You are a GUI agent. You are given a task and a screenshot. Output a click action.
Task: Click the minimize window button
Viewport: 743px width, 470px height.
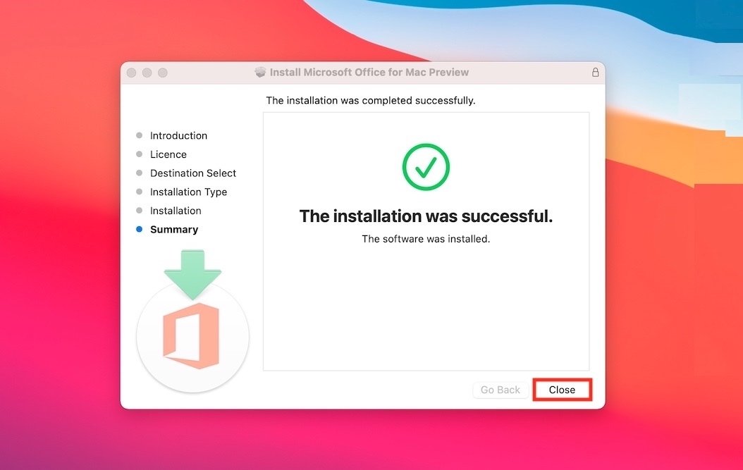pos(147,73)
